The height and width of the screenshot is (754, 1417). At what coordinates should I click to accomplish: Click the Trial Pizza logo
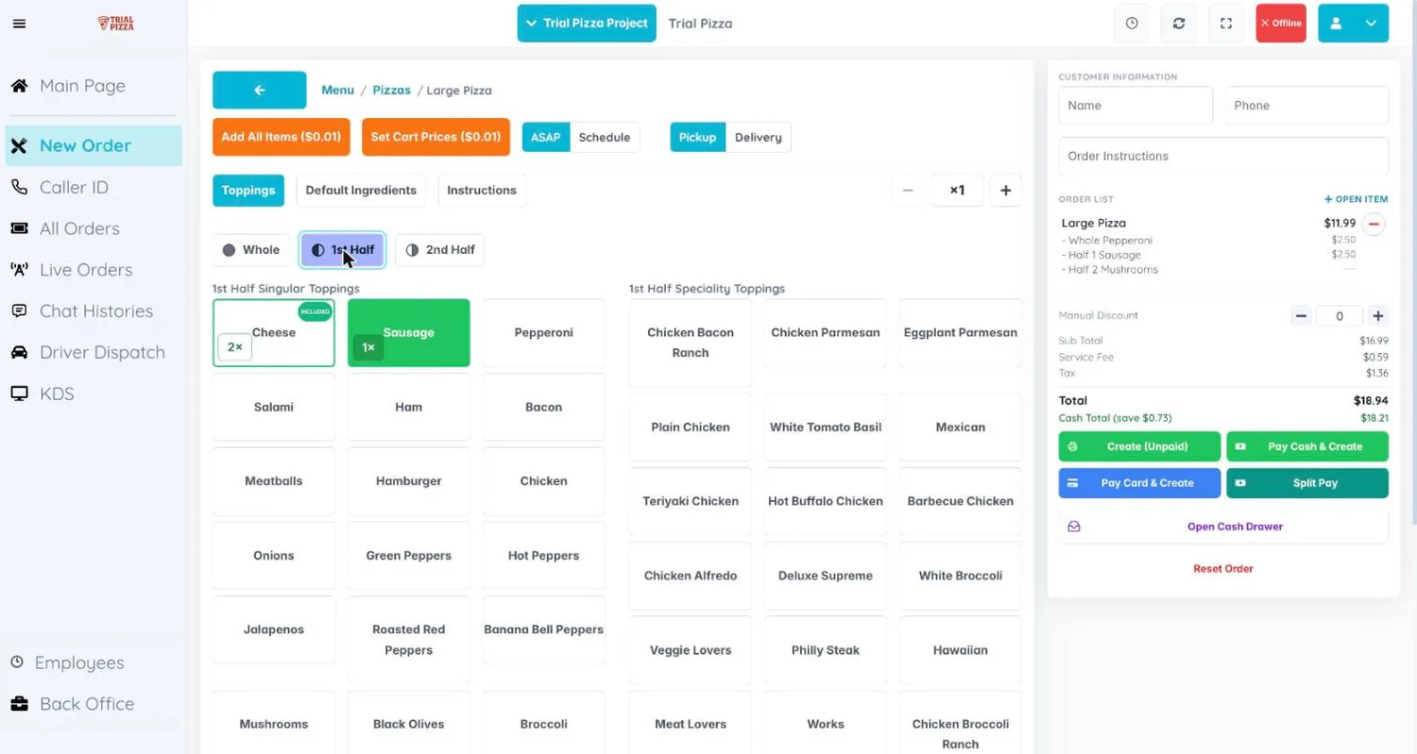[x=116, y=23]
